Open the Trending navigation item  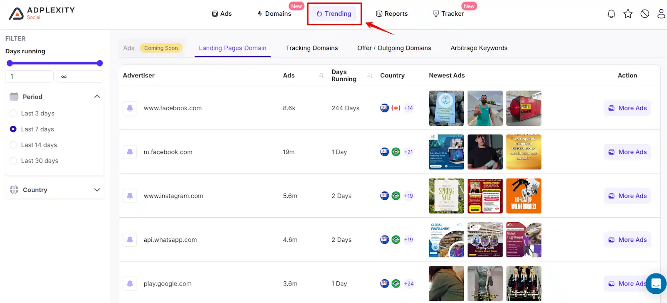pyautogui.click(x=334, y=14)
